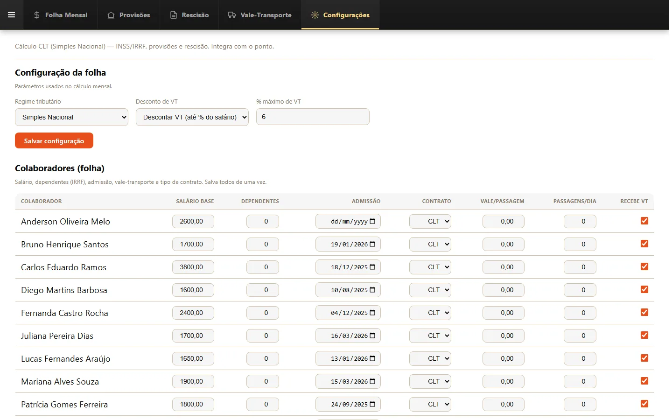The width and height of the screenshot is (672, 420).
Task: Open calendar picker for Anderson Oliveira Melo admission
Action: (x=372, y=221)
